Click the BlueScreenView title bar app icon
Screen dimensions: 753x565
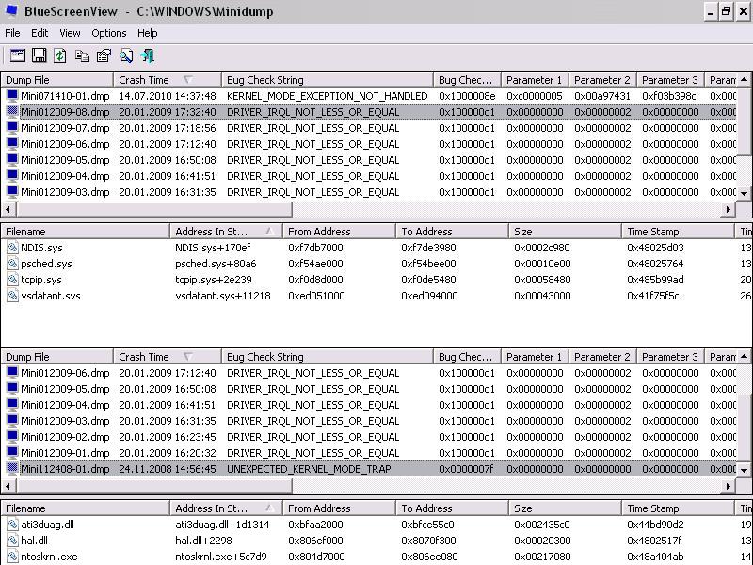pyautogui.click(x=11, y=10)
